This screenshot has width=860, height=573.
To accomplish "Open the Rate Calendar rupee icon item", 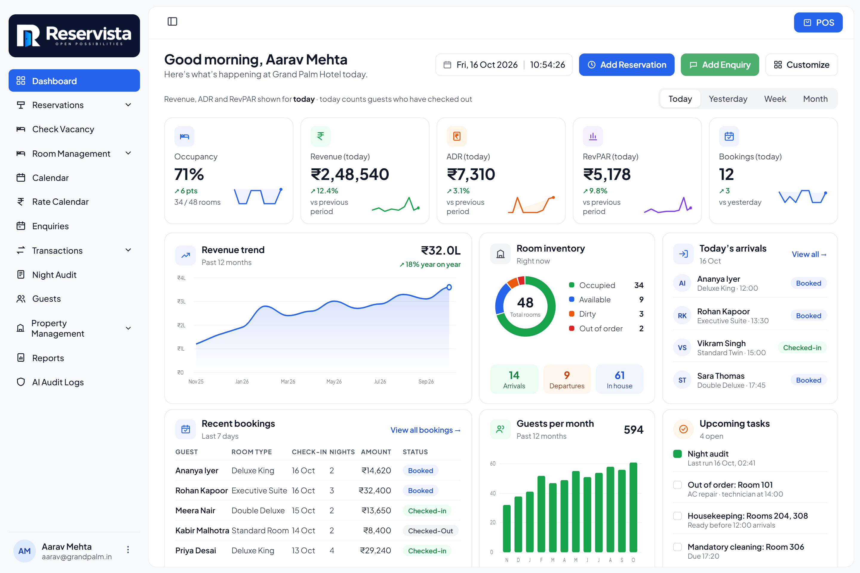I will [21, 201].
